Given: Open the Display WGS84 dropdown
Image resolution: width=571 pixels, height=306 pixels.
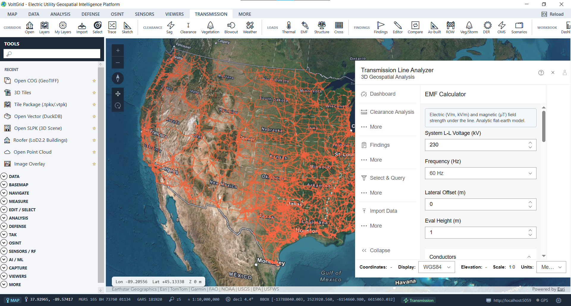Looking at the screenshot, I should point(437,267).
